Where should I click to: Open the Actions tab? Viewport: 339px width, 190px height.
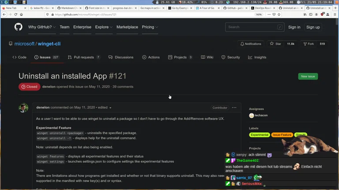151,57
